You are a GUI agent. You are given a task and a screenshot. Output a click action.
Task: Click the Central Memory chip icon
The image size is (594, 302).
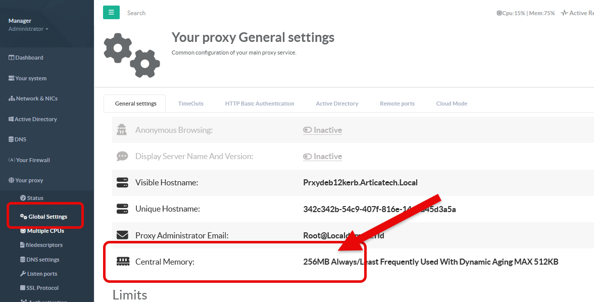click(x=122, y=262)
